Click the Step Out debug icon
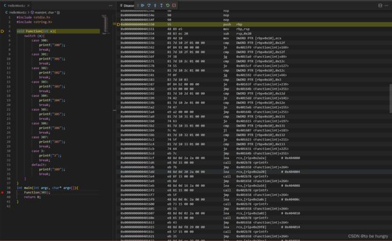This screenshot has width=392, height=241. 161,5
